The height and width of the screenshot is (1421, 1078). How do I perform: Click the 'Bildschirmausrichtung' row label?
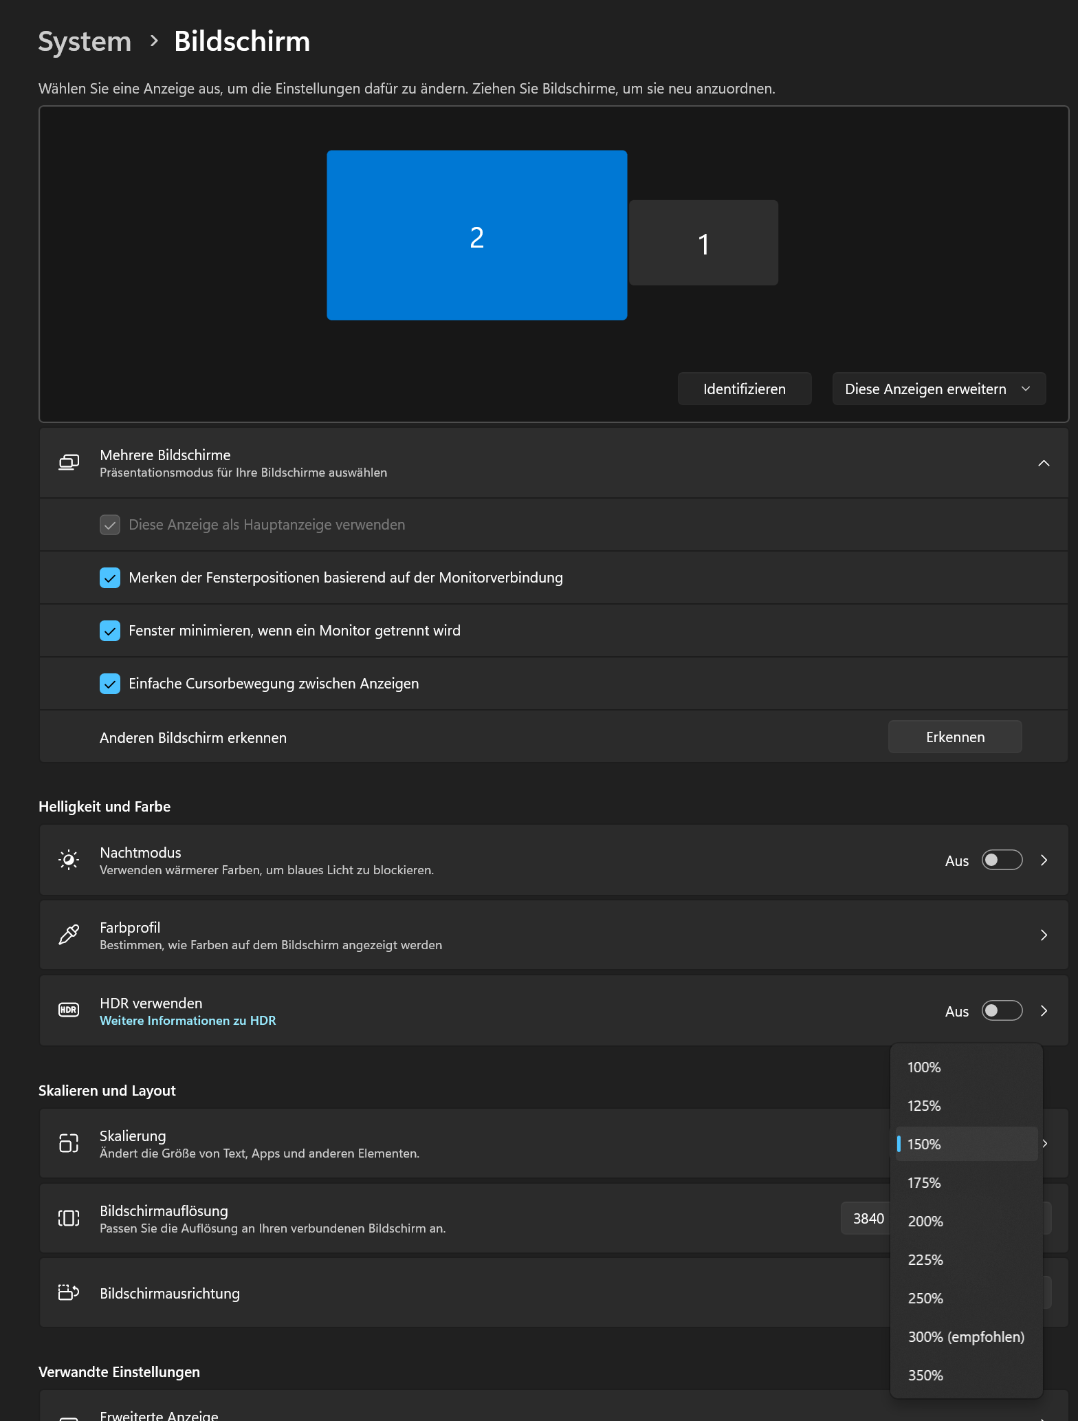coord(170,1294)
